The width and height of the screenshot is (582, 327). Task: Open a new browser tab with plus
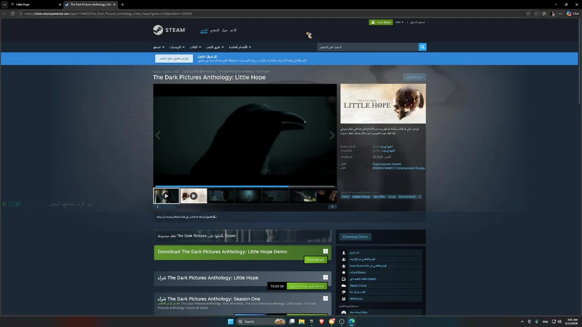[x=122, y=5]
